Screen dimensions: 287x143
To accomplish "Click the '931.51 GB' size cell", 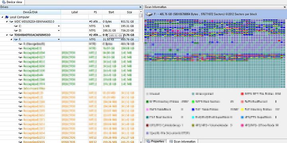I will click(x=127, y=21).
